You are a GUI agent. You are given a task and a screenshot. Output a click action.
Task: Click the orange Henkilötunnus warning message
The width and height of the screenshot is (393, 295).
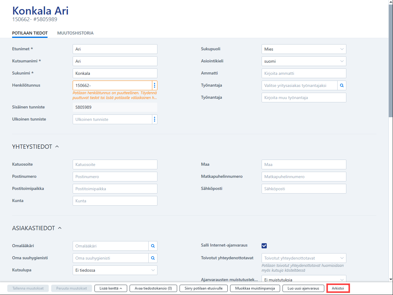(x=115, y=95)
